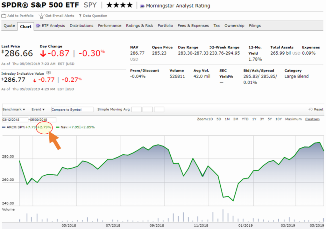Set chart zoom to YTD
Screen dimensions: 326x229
(x=245, y=119)
